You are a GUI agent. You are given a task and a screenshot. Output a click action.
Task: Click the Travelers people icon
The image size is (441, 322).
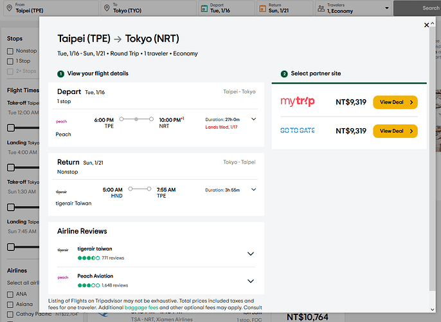(321, 8)
